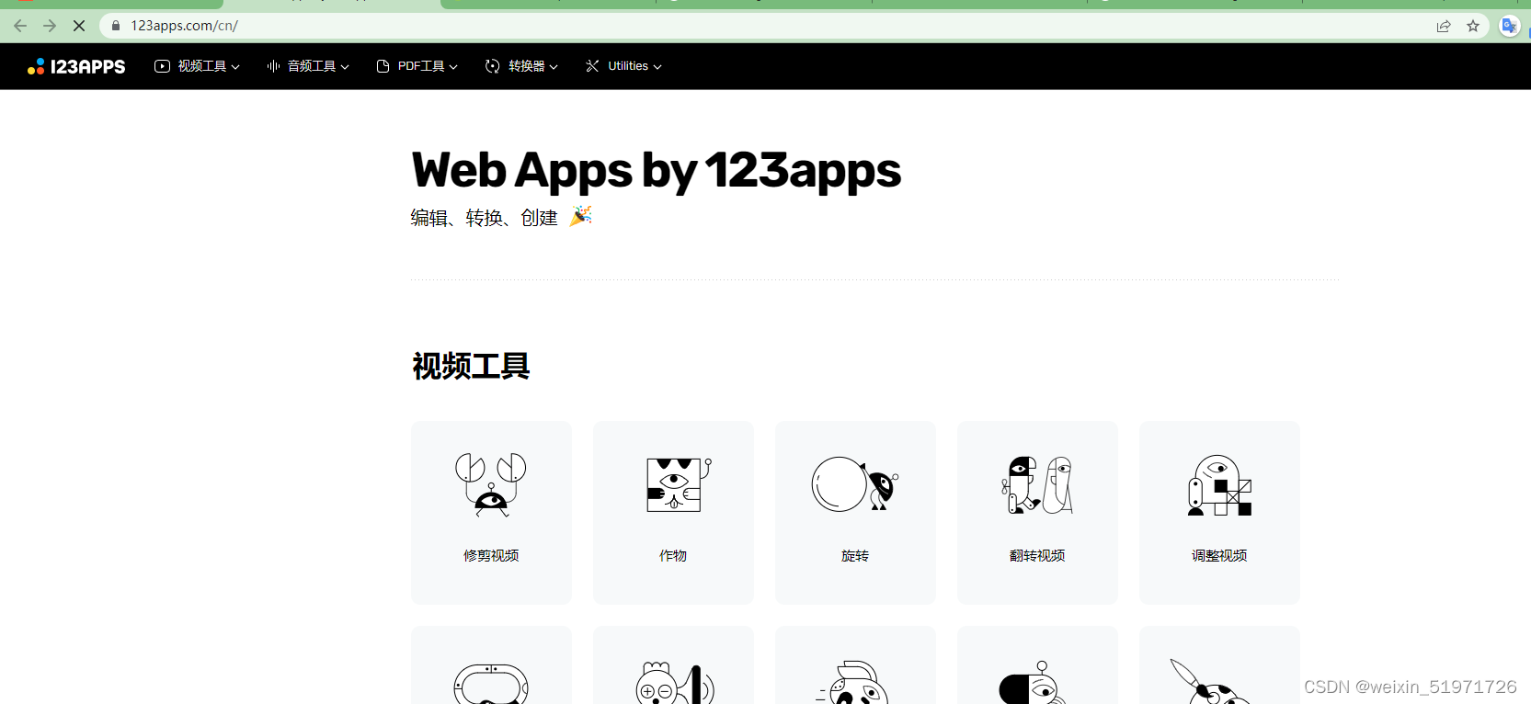Screen dimensions: 1531x704
Task: Open the plus-minus face illustration card
Action: pos(673,665)
